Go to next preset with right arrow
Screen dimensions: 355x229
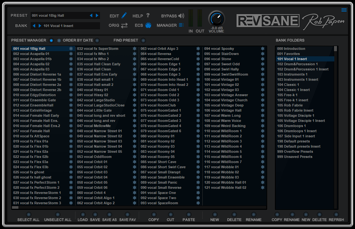click(x=97, y=15)
